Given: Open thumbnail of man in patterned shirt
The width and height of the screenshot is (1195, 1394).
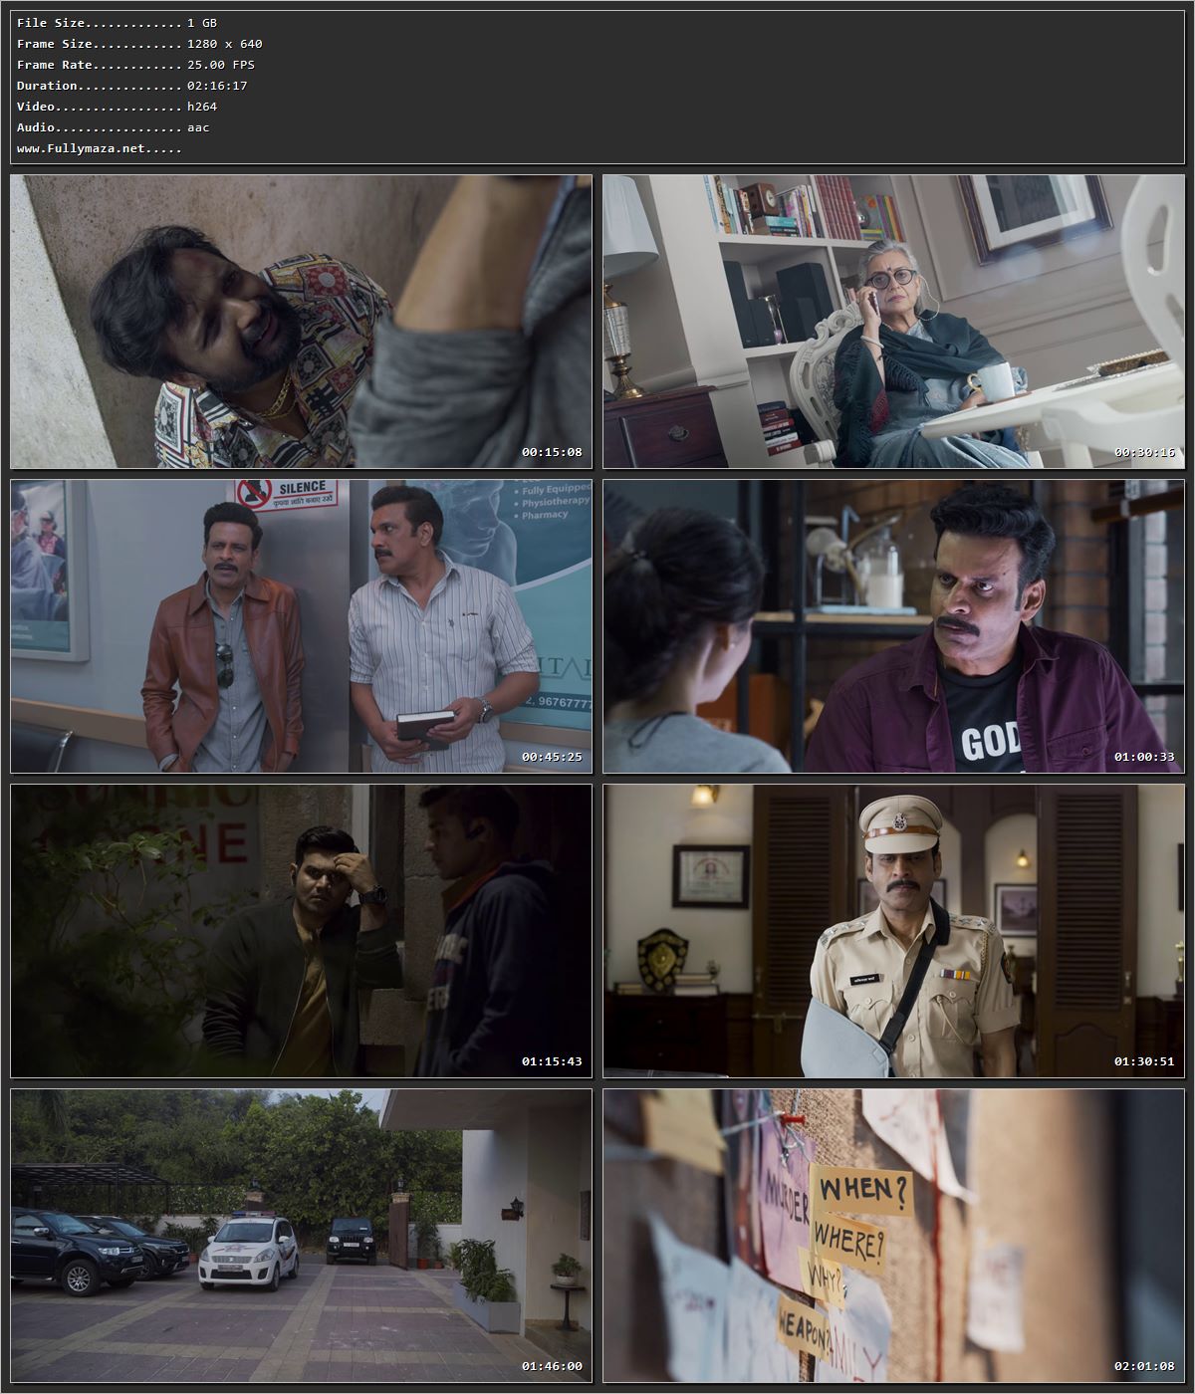Looking at the screenshot, I should 302,322.
